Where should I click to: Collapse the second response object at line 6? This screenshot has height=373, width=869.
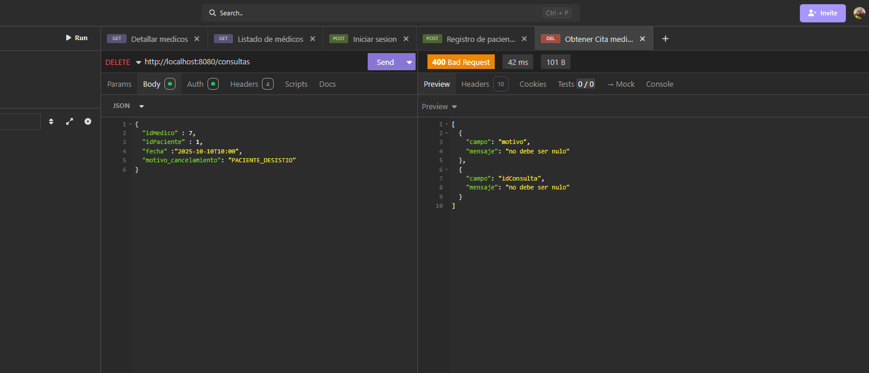click(x=447, y=169)
